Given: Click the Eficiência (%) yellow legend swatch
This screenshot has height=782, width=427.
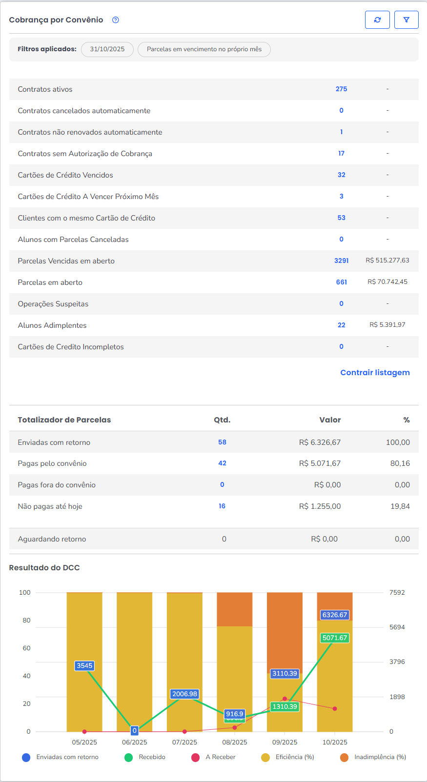Looking at the screenshot, I should coord(265,758).
